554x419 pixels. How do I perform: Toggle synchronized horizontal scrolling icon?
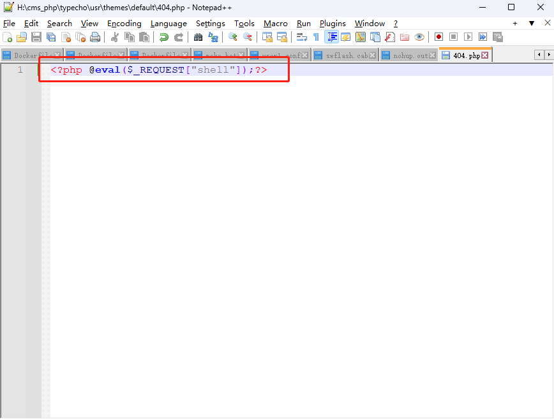click(281, 37)
